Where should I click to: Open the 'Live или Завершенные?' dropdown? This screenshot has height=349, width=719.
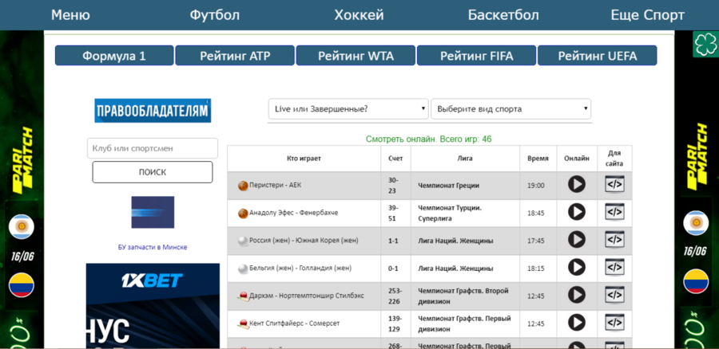click(348, 109)
